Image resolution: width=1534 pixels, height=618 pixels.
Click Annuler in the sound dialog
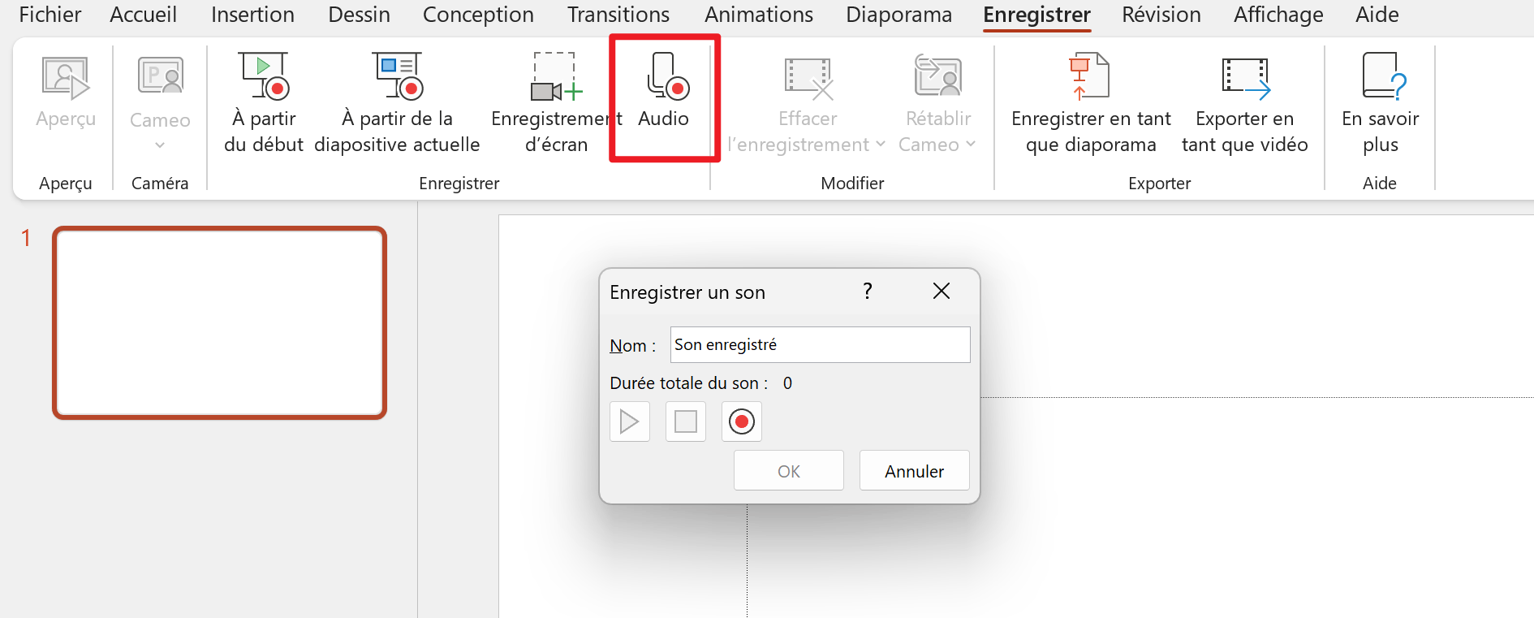point(914,470)
